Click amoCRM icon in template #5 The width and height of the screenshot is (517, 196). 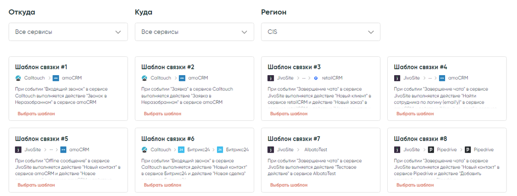pyautogui.click(x=63, y=150)
